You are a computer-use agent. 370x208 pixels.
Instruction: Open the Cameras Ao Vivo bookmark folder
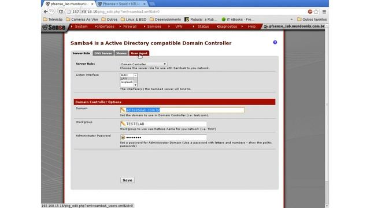click(x=82, y=19)
